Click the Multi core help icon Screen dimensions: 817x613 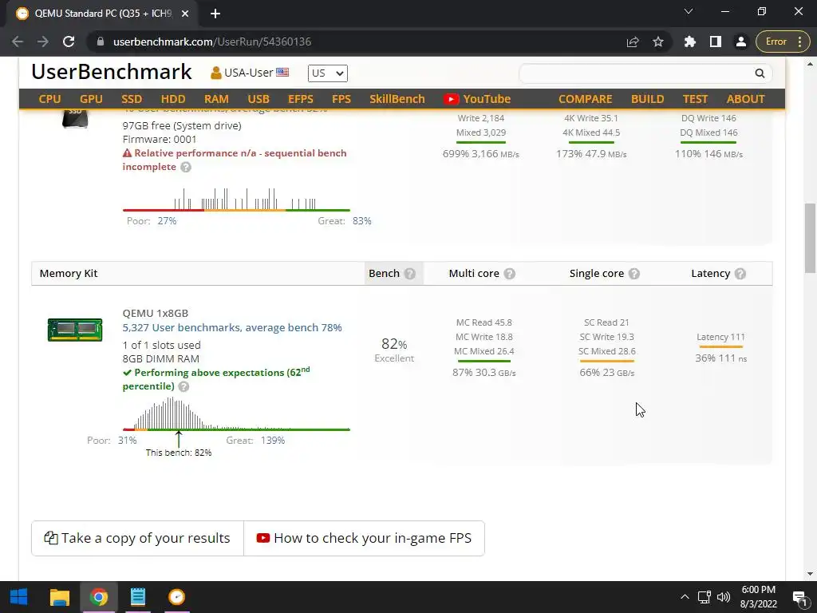coord(510,274)
